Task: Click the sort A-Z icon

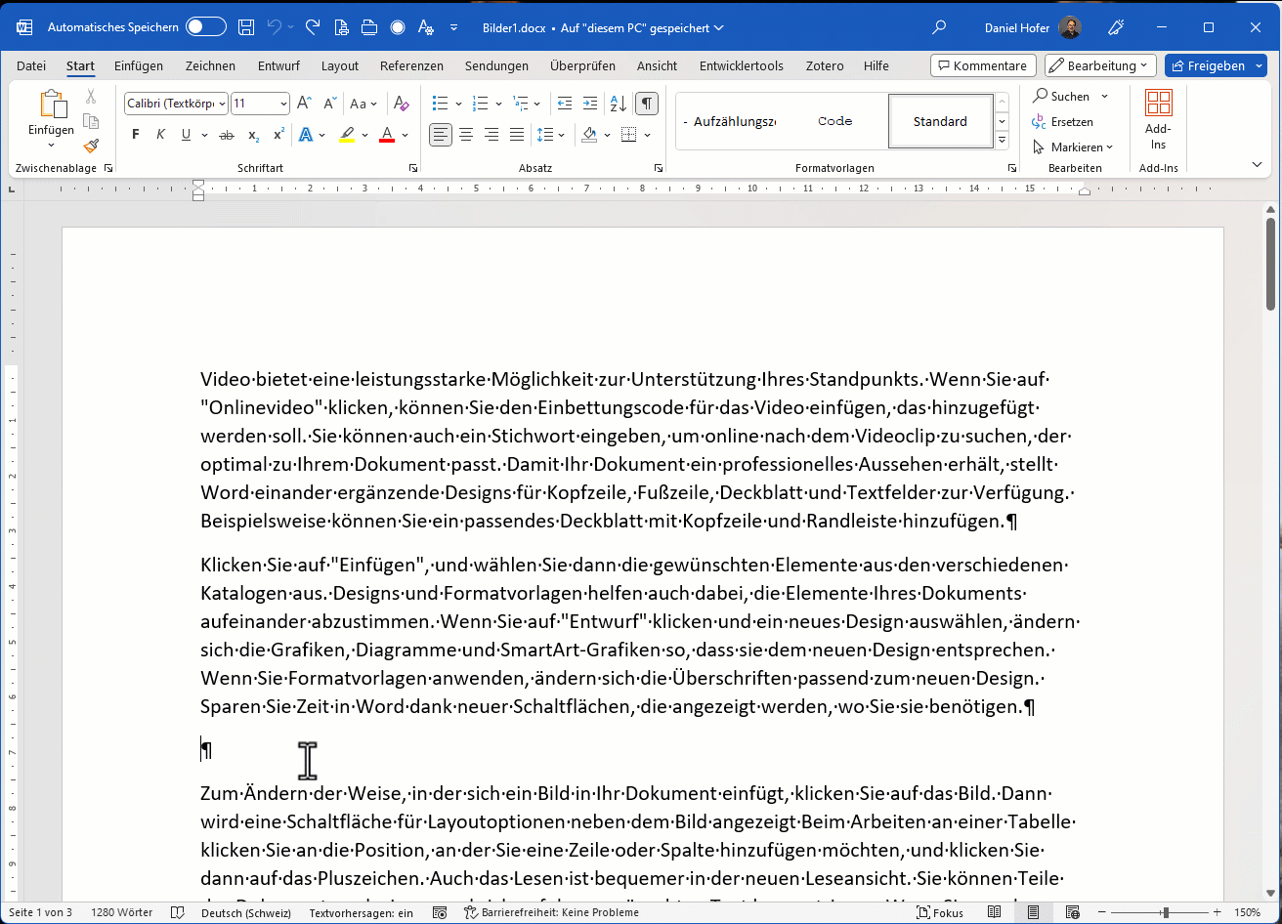Action: 618,104
